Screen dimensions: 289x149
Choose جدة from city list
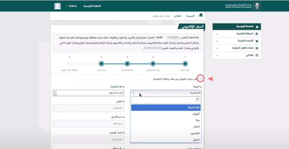click(166, 120)
